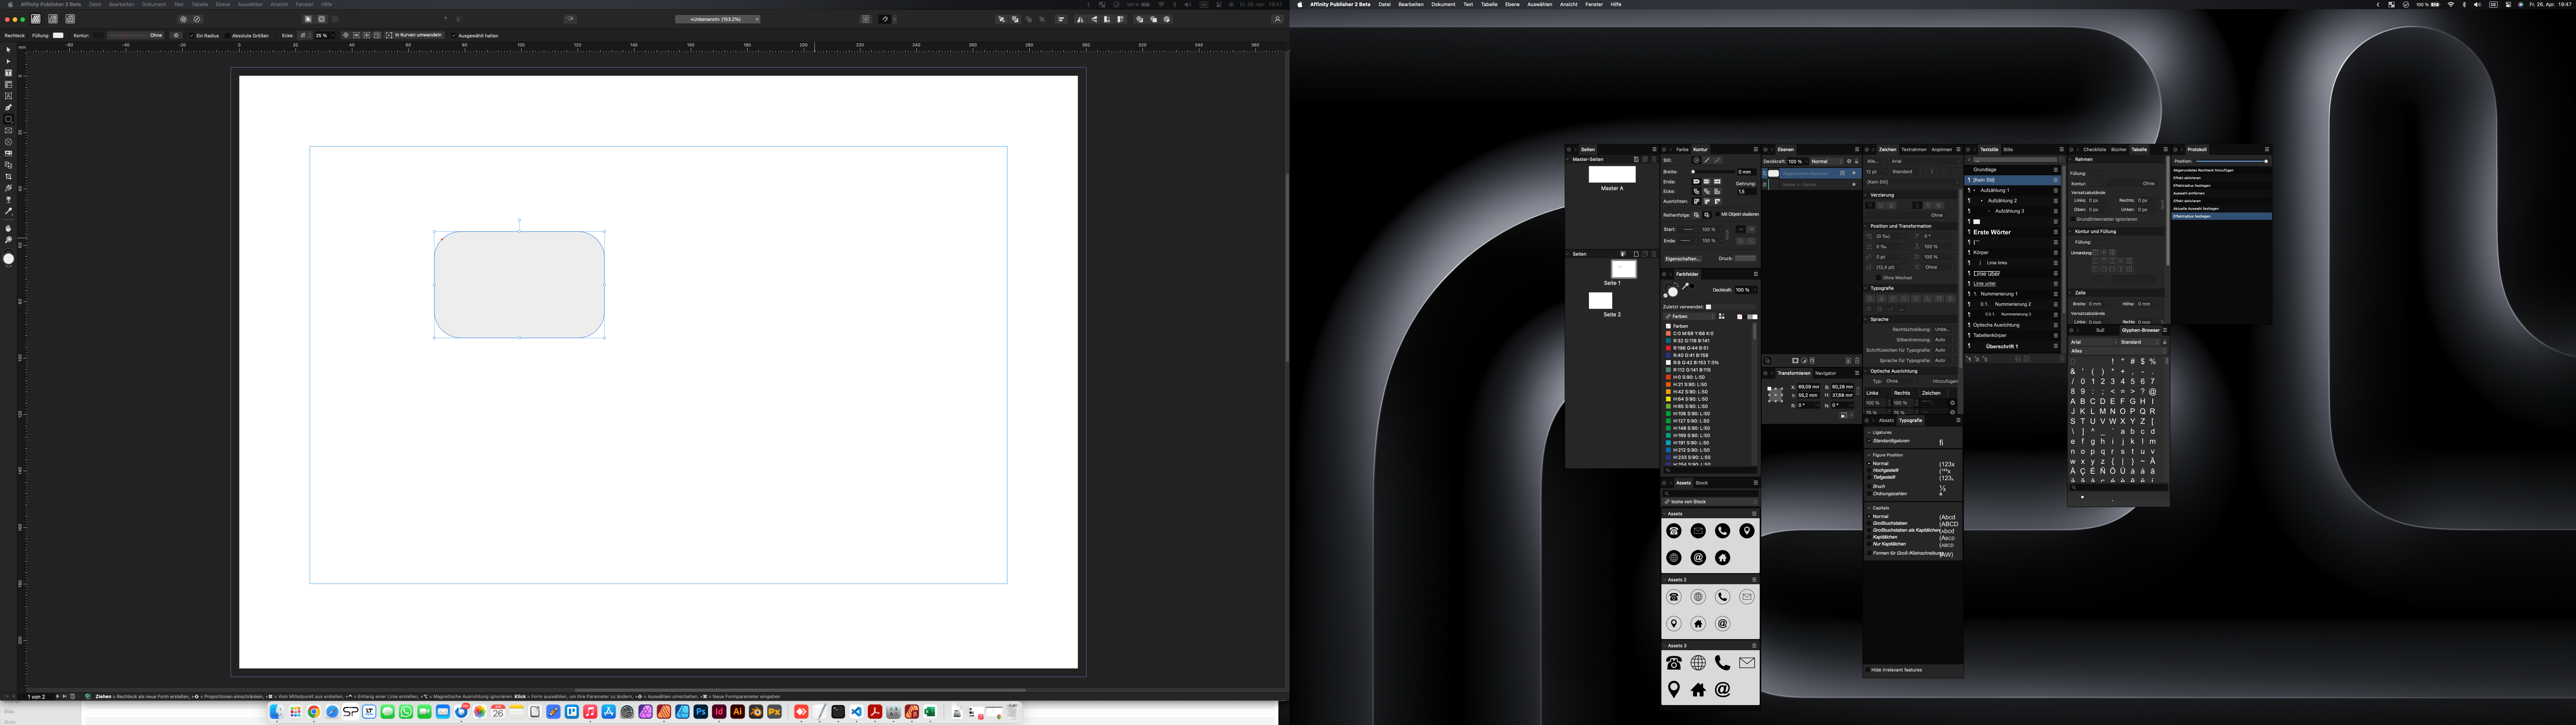Image resolution: width=2576 pixels, height=725 pixels.
Task: Select the Color Picker eyedropper tool
Action: click(x=8, y=211)
